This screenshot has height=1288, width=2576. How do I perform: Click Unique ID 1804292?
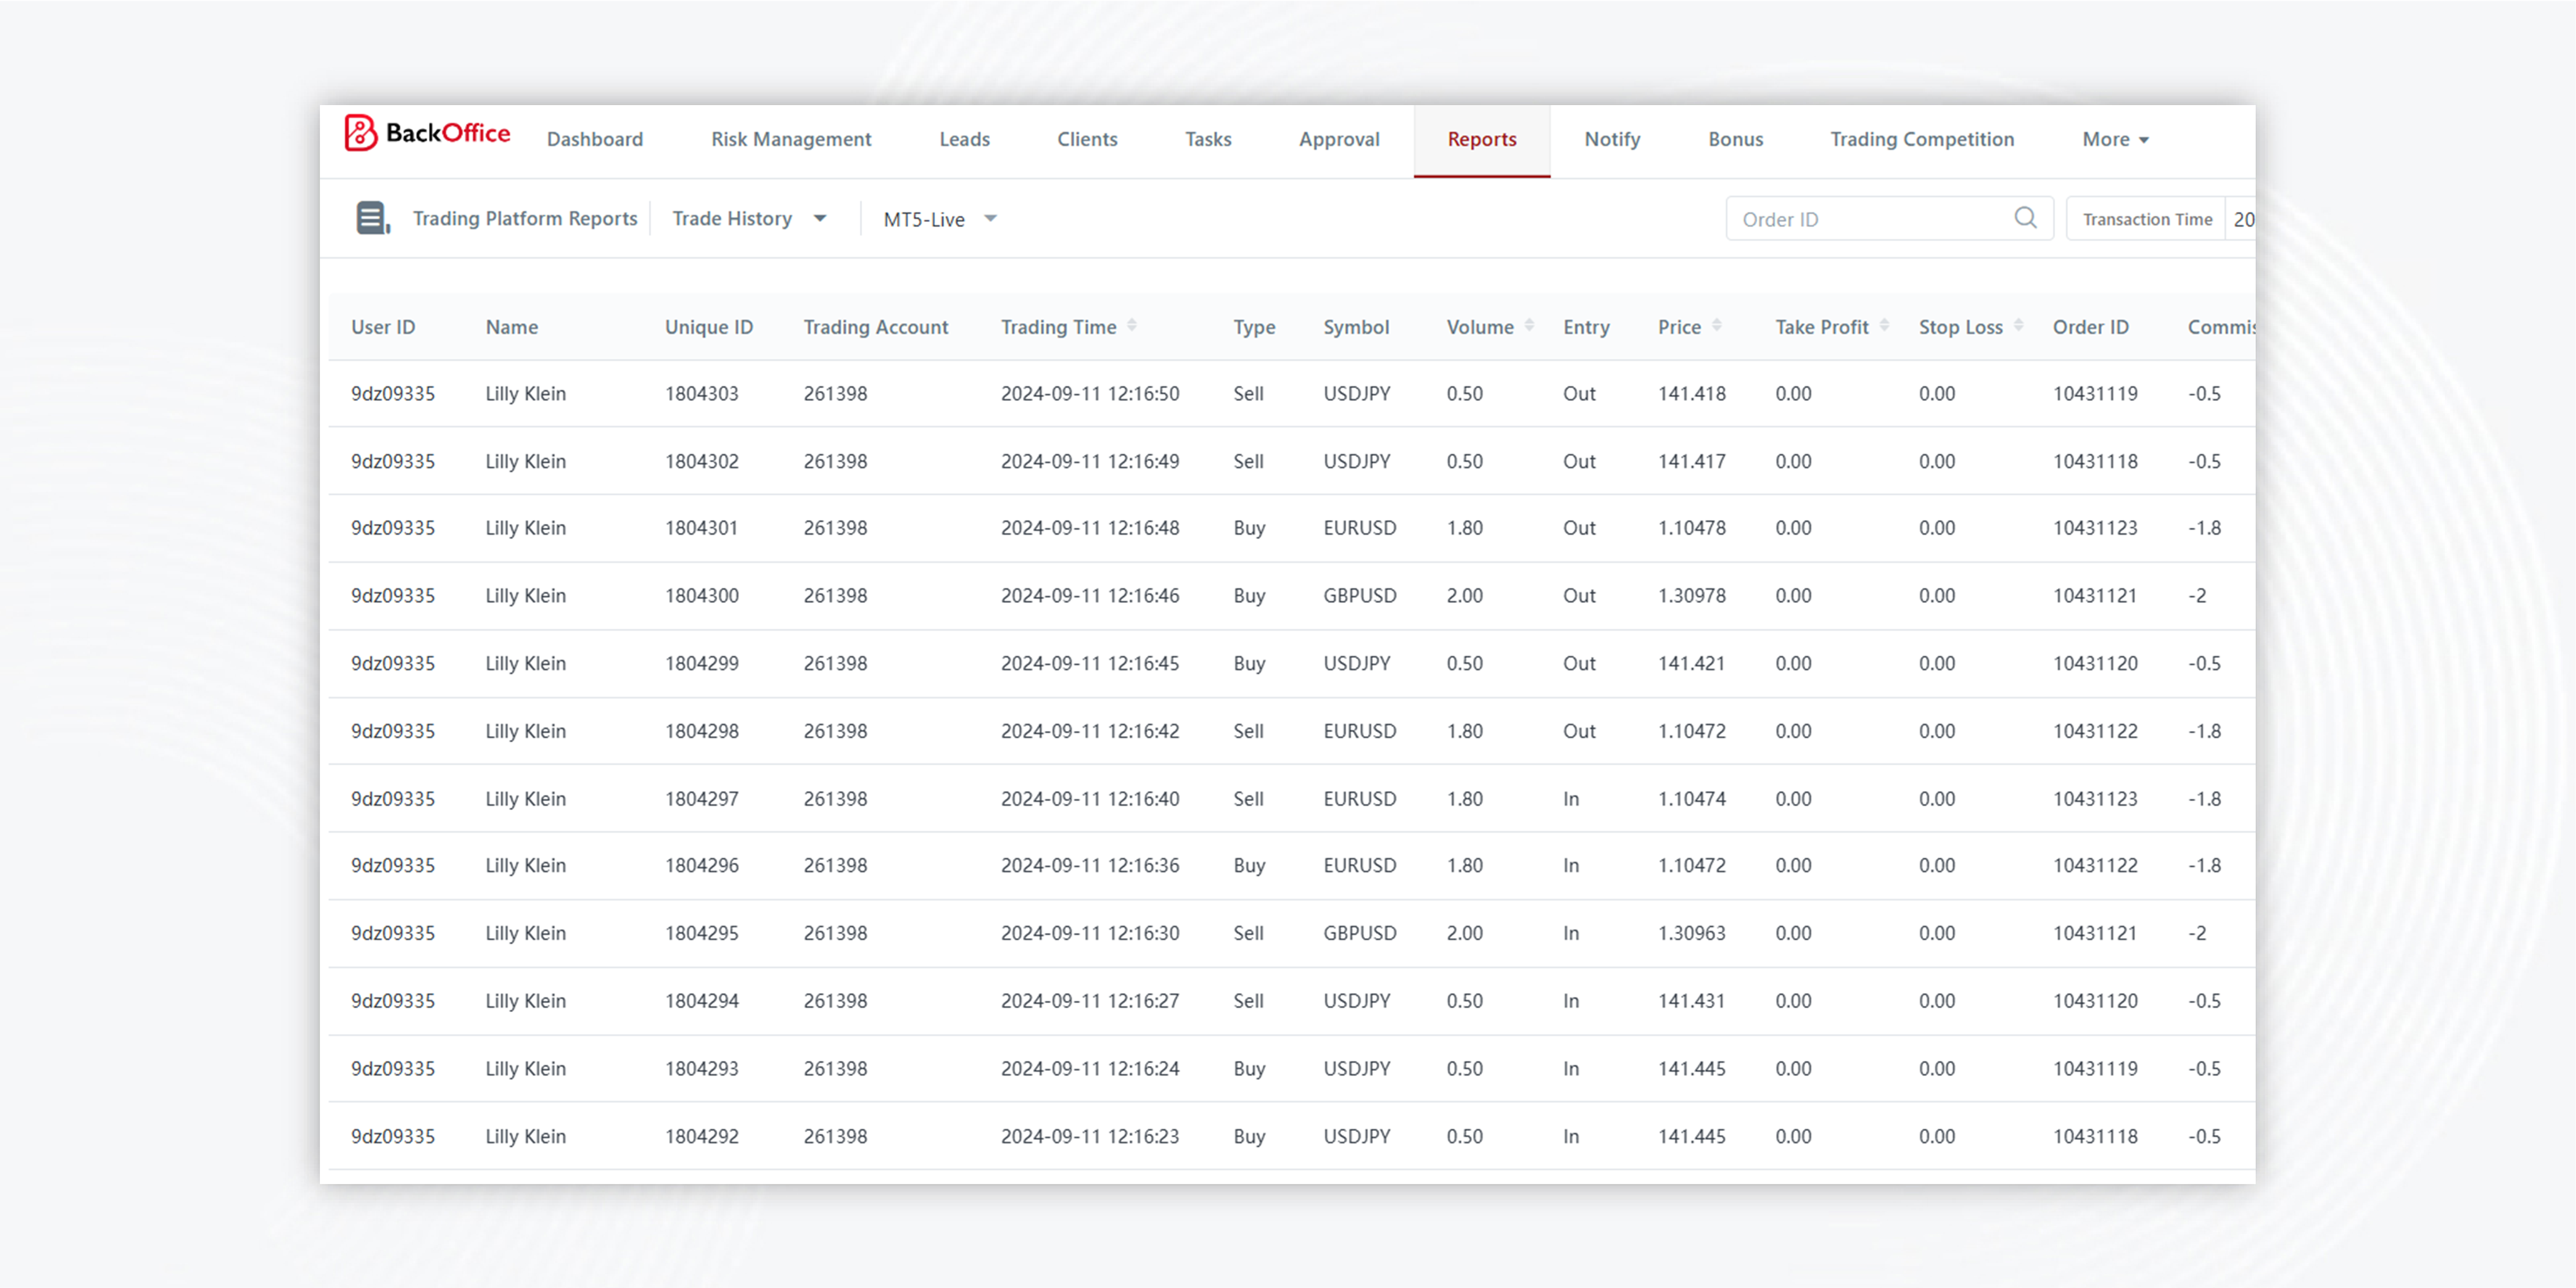tap(702, 1136)
